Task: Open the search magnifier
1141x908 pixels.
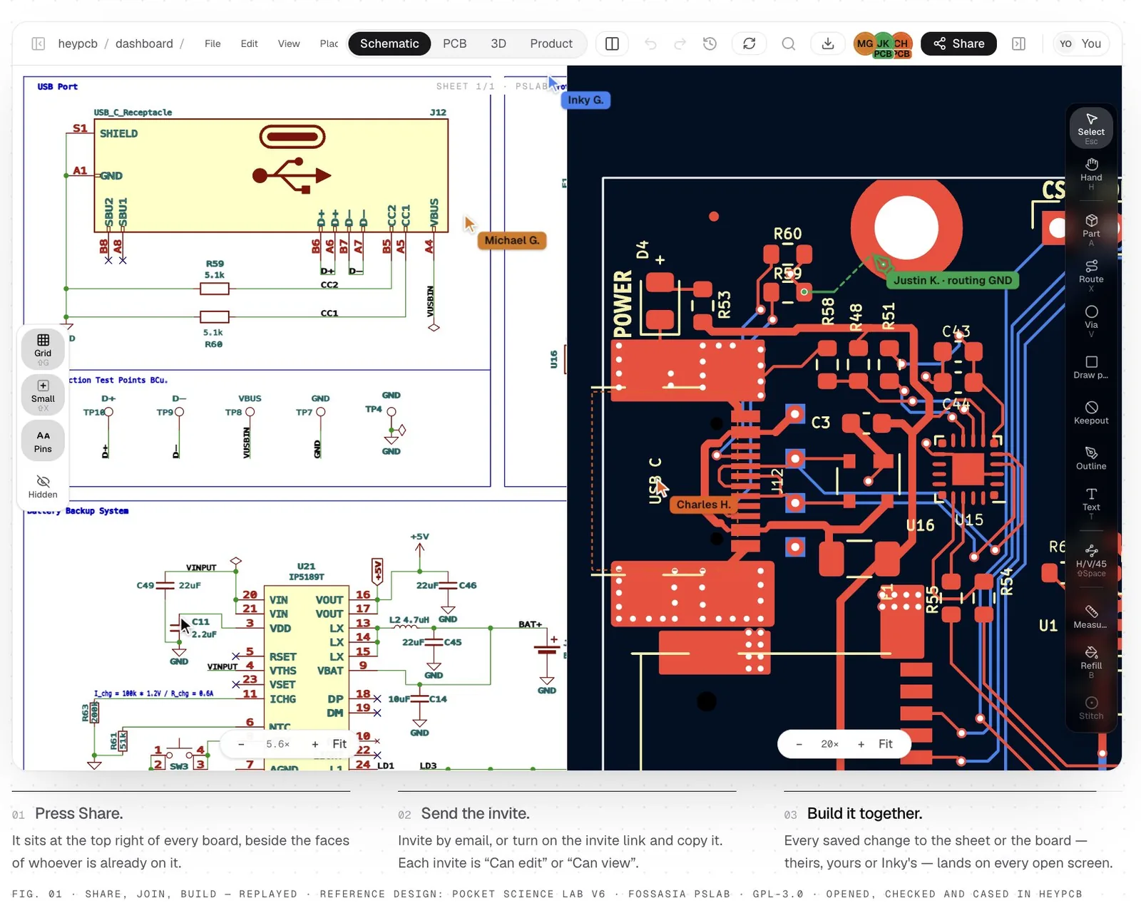Action: pos(789,43)
